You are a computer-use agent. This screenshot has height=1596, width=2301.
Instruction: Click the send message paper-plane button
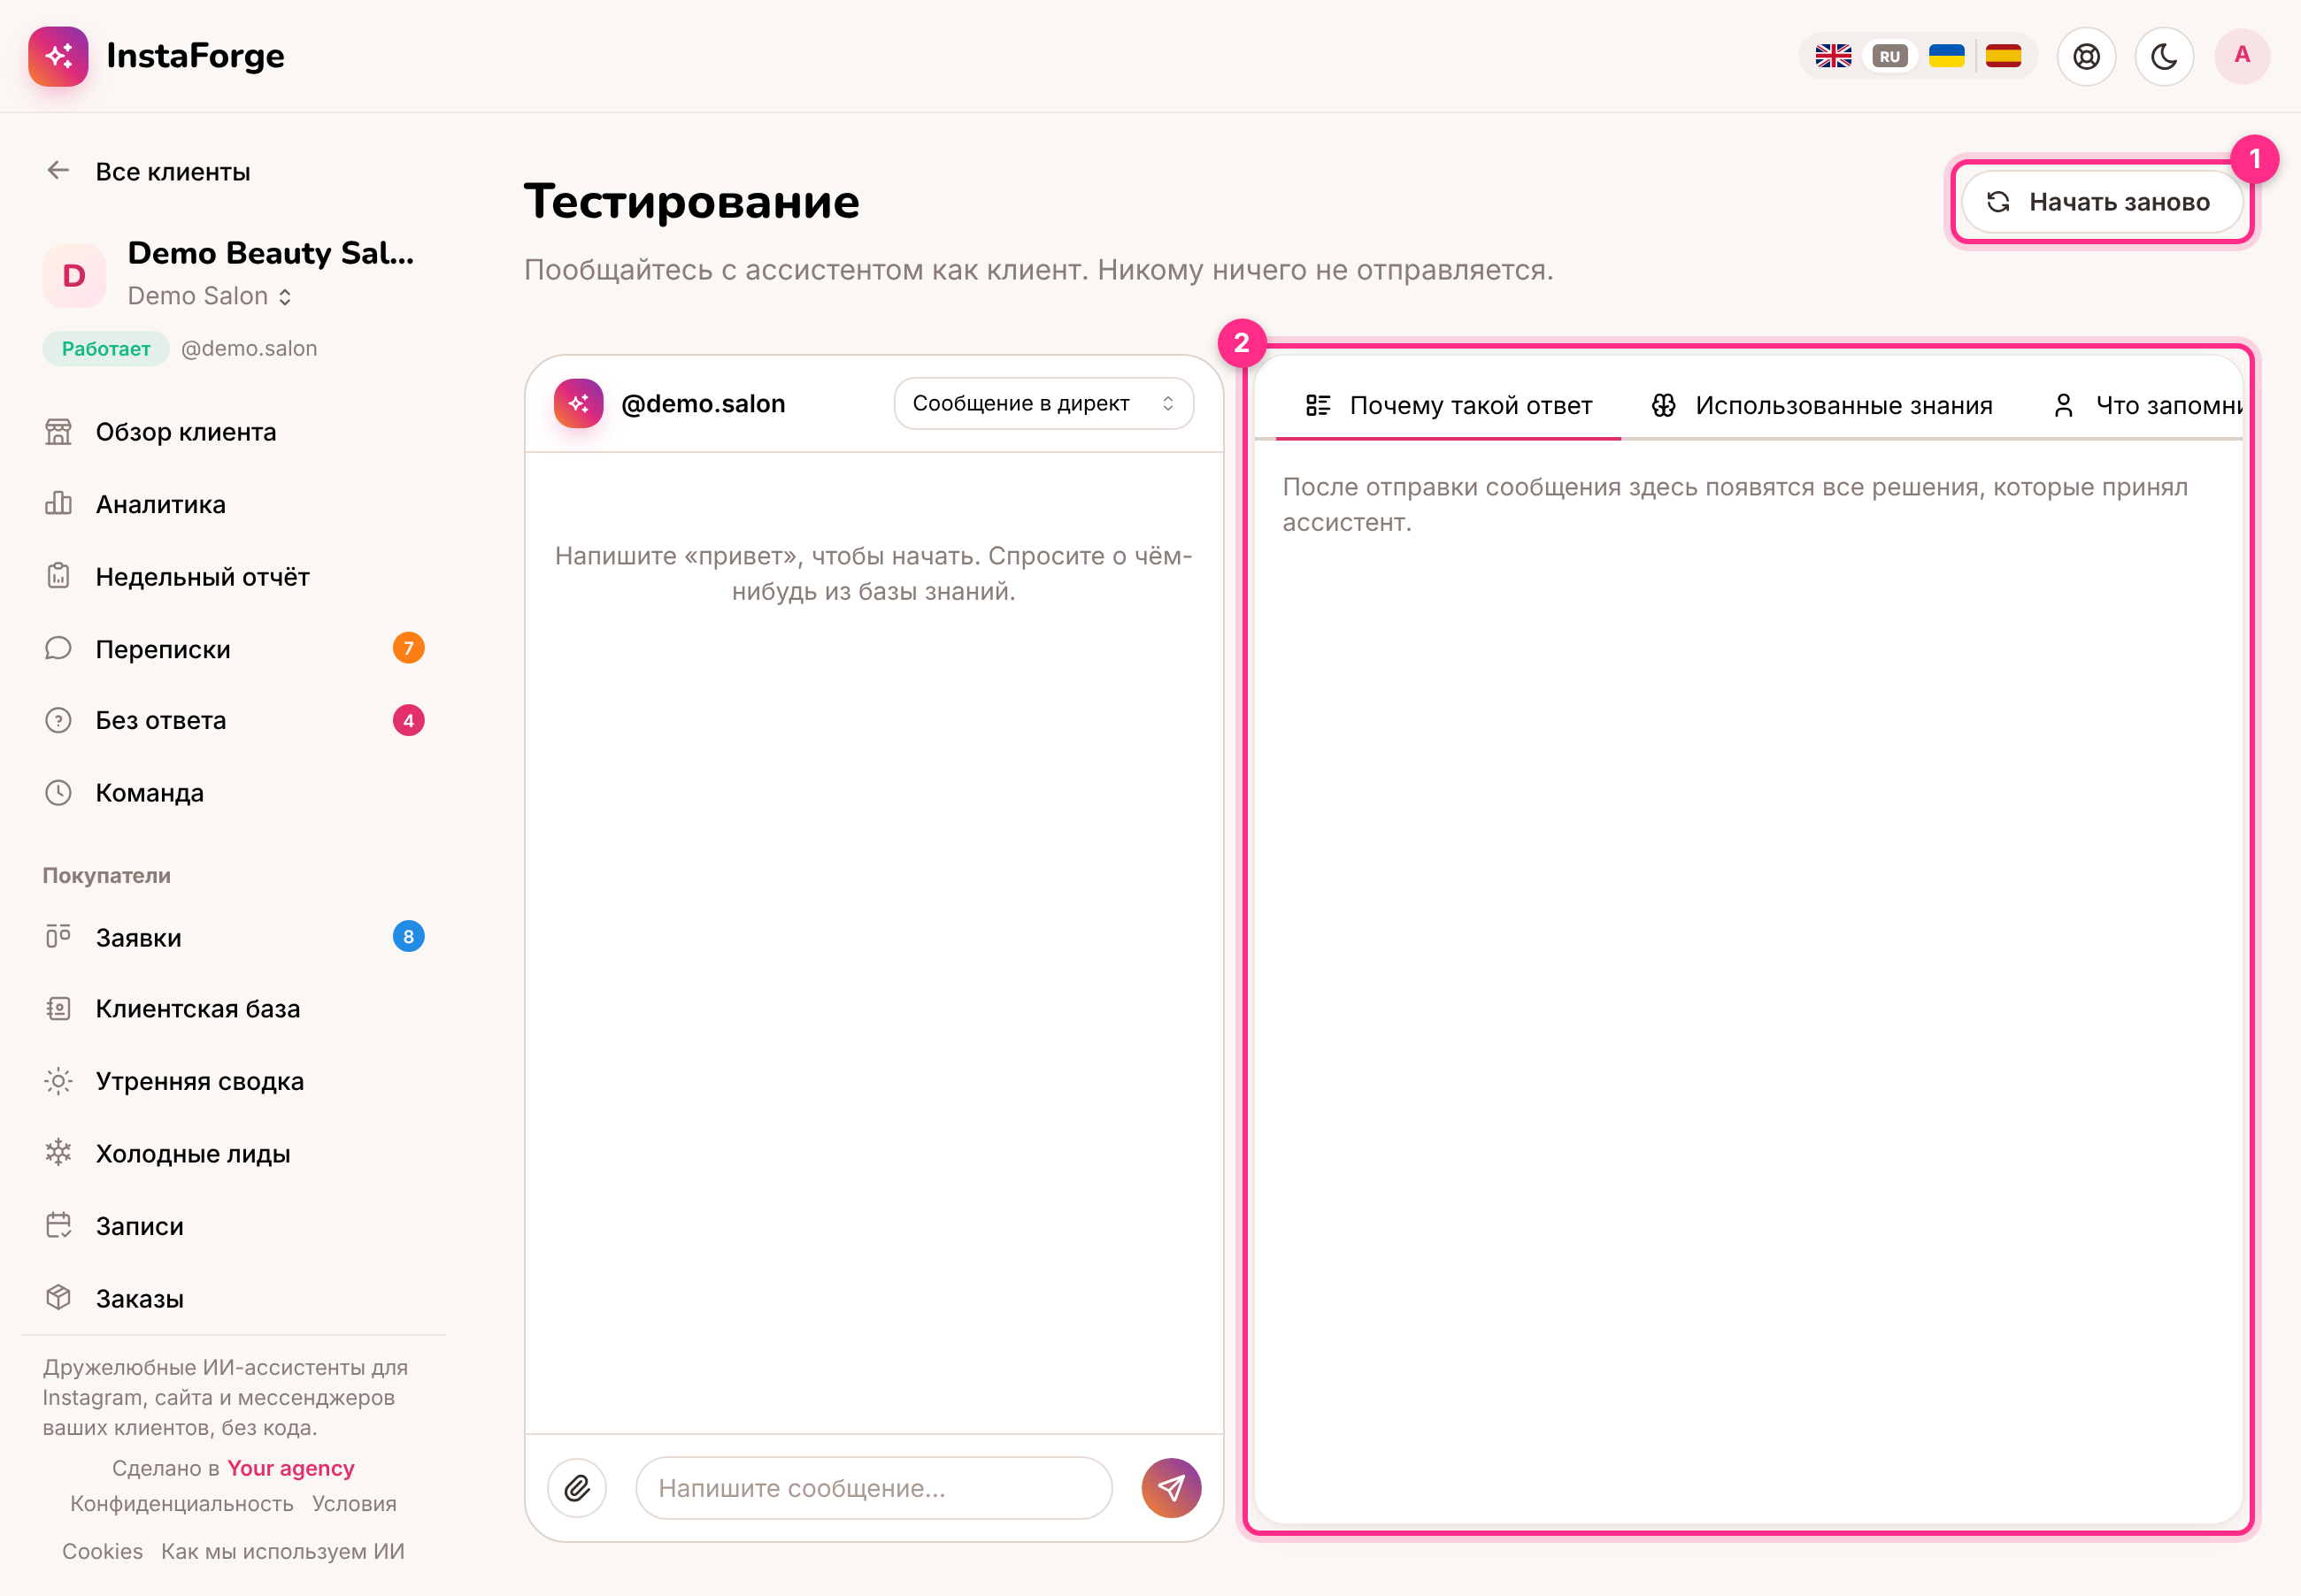[1171, 1488]
